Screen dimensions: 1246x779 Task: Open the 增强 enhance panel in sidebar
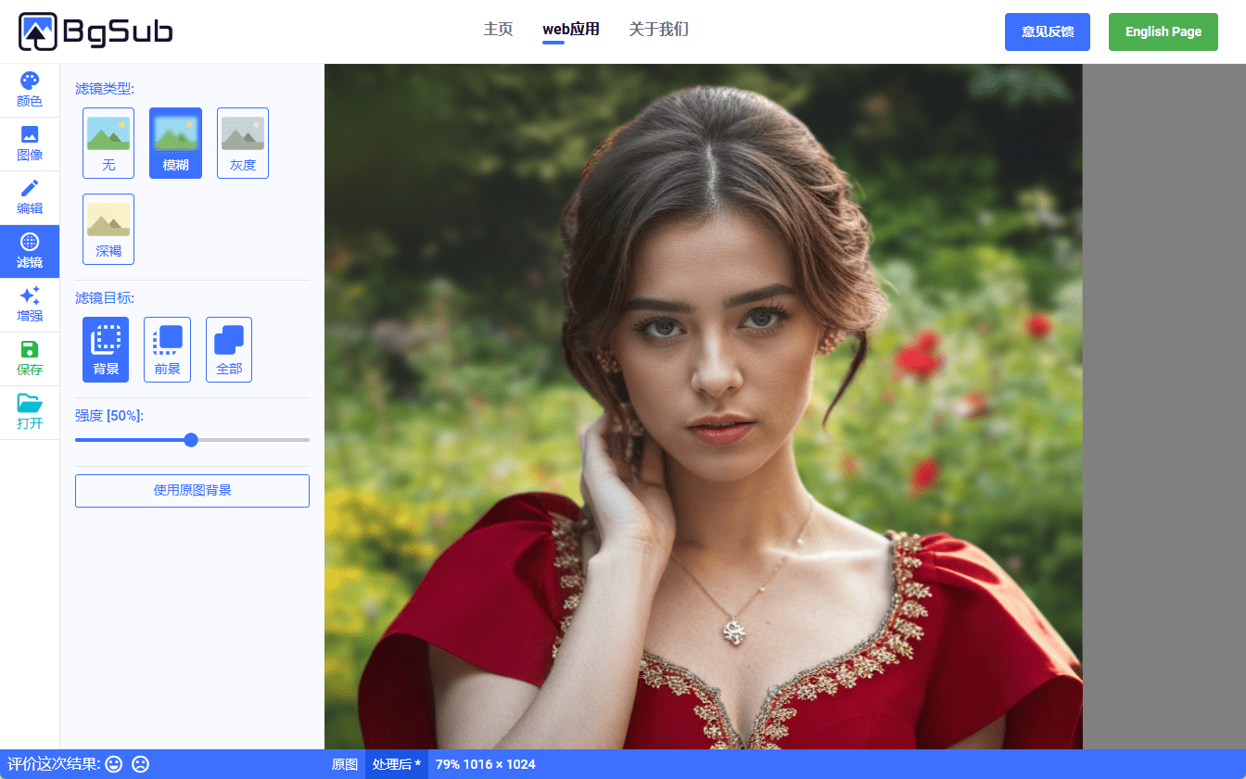point(30,306)
